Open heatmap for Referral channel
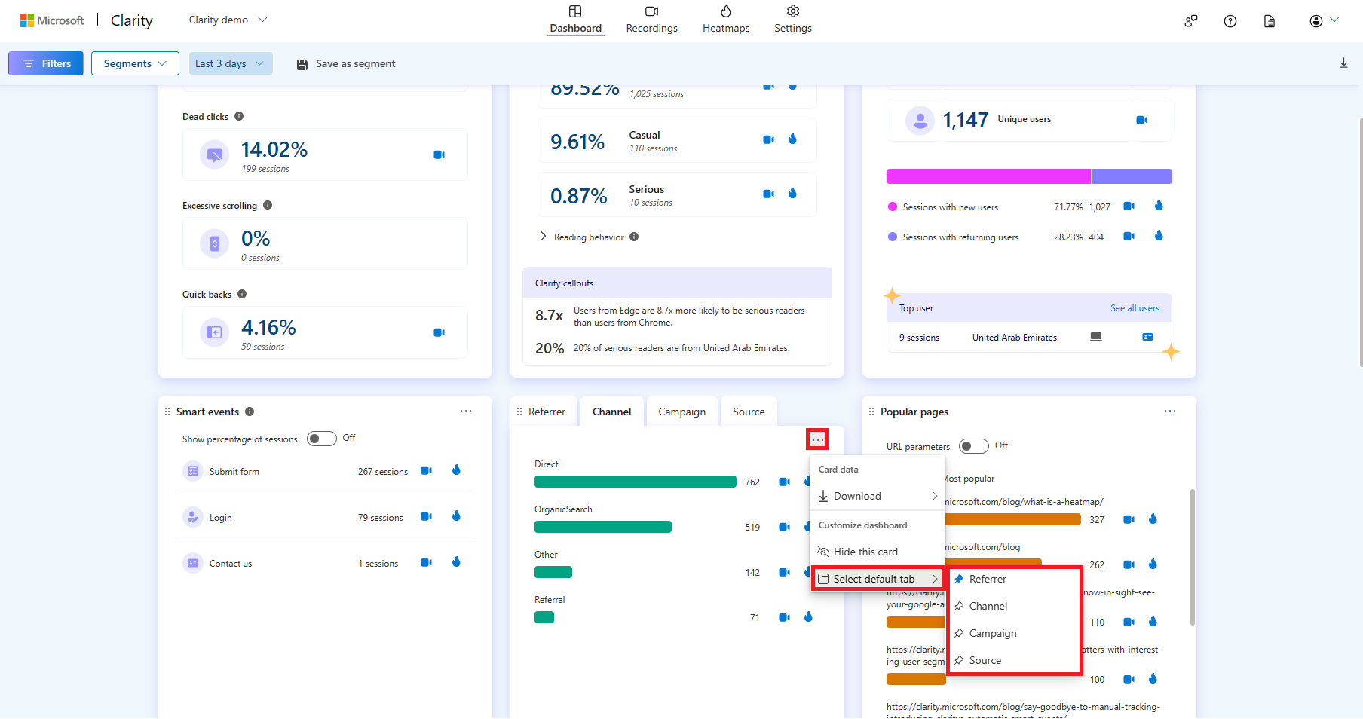 coord(808,617)
